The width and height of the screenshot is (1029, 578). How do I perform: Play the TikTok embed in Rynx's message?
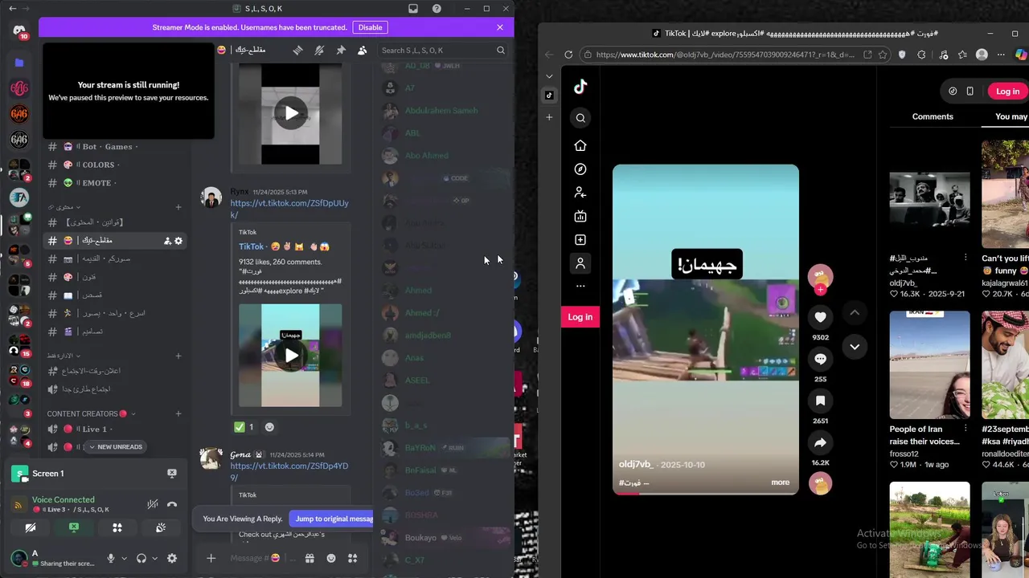coord(291,355)
